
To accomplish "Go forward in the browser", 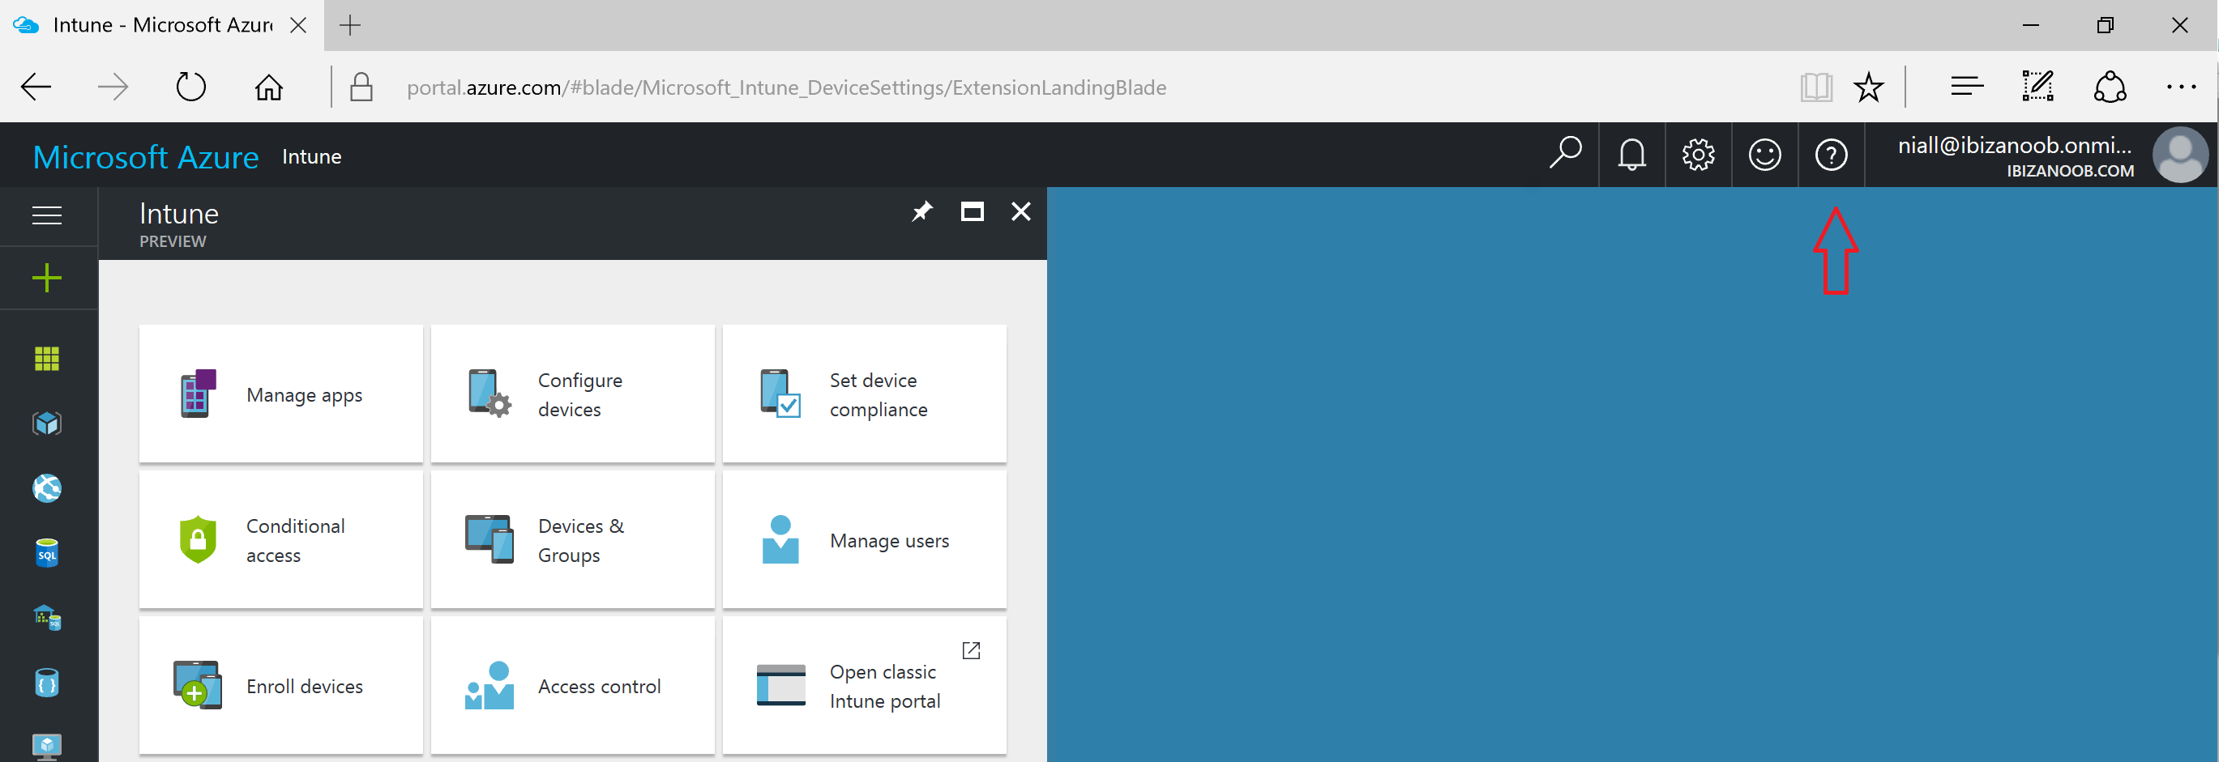I will [x=113, y=87].
